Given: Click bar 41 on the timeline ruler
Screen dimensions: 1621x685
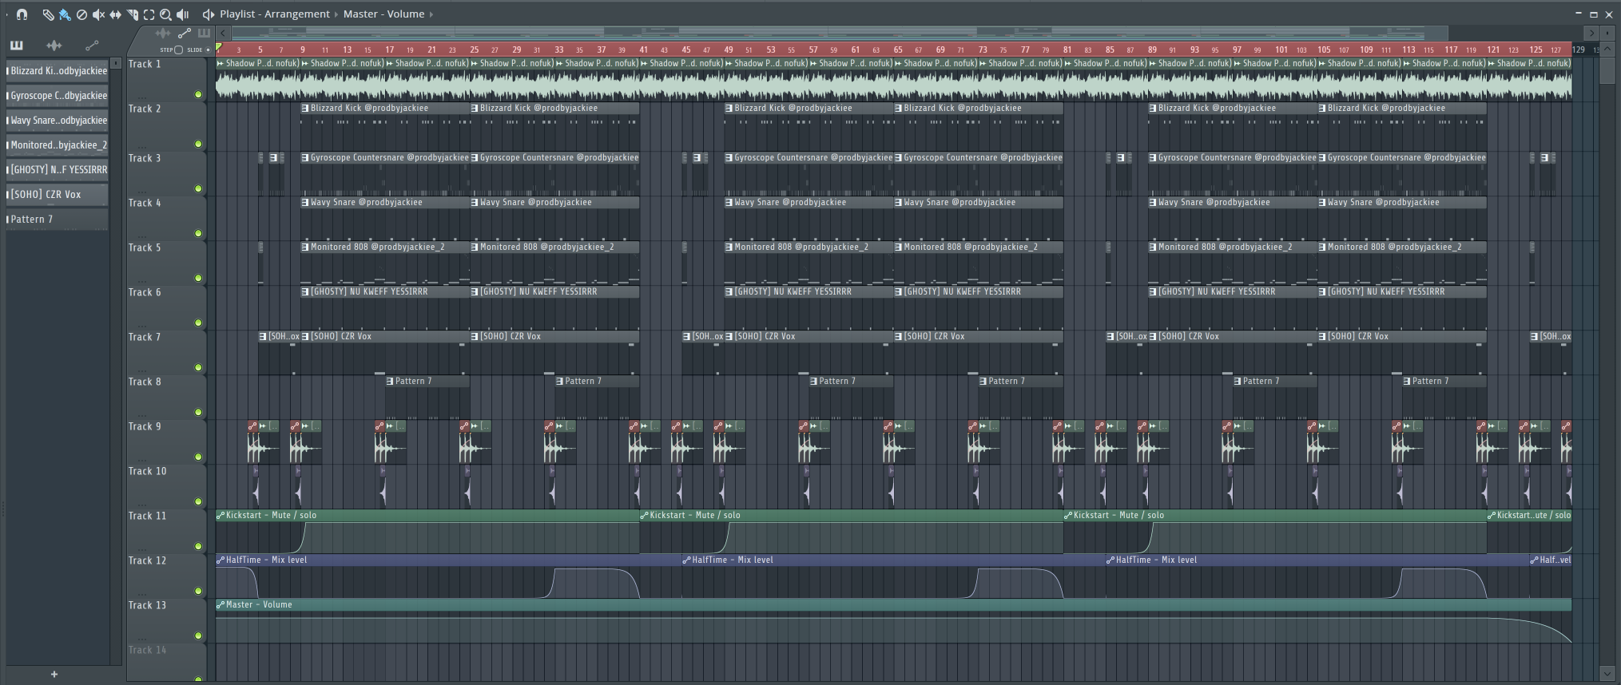Looking at the screenshot, I should coord(643,49).
